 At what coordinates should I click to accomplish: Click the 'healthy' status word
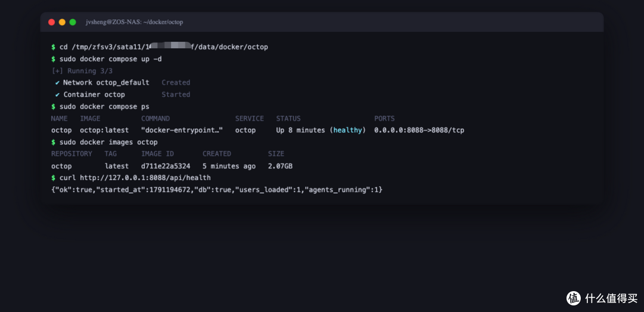point(348,130)
